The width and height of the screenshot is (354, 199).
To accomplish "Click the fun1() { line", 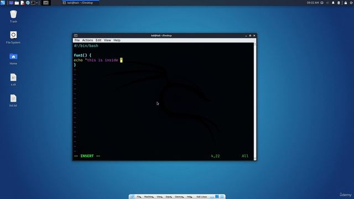I will click(82, 55).
